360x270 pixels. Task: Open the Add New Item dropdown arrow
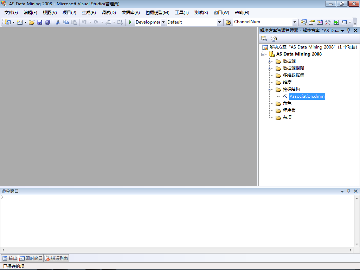coord(25,22)
